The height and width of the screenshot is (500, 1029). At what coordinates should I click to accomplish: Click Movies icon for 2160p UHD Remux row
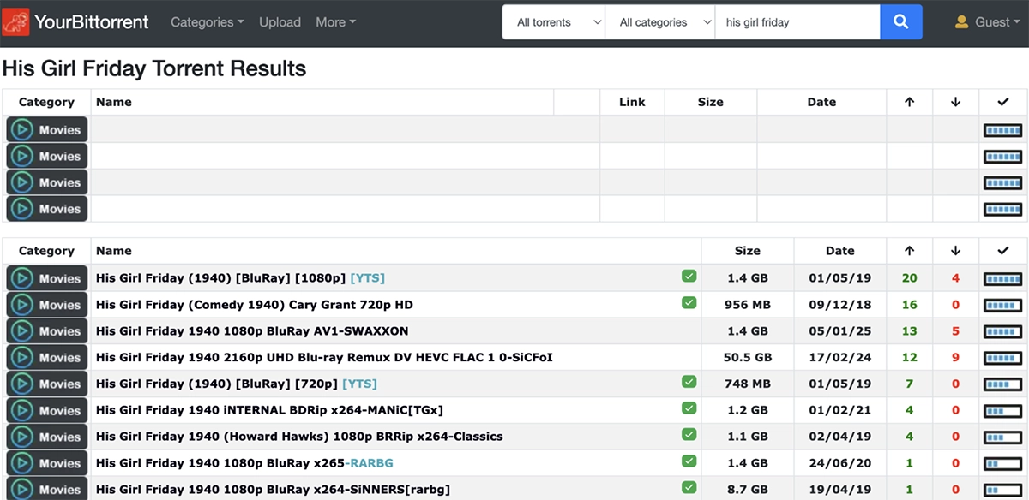47,358
